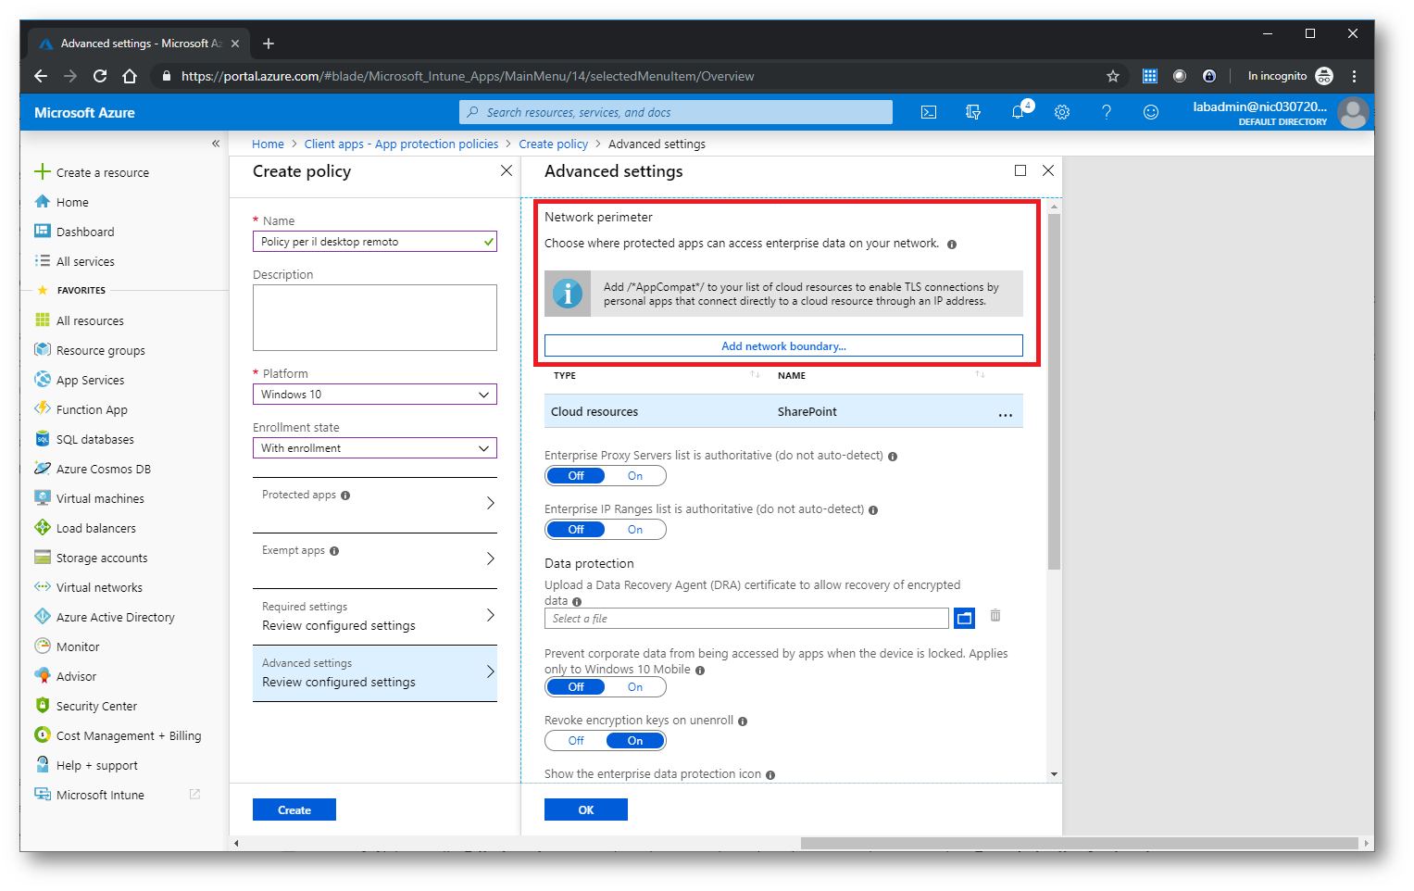1414x891 pixels.
Task: Open Cloud Shell icon in Azure header
Action: pyautogui.click(x=929, y=112)
